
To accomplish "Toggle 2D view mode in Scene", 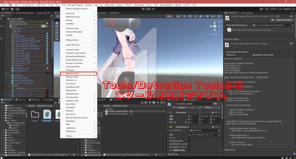I will pyautogui.click(x=184, y=16).
